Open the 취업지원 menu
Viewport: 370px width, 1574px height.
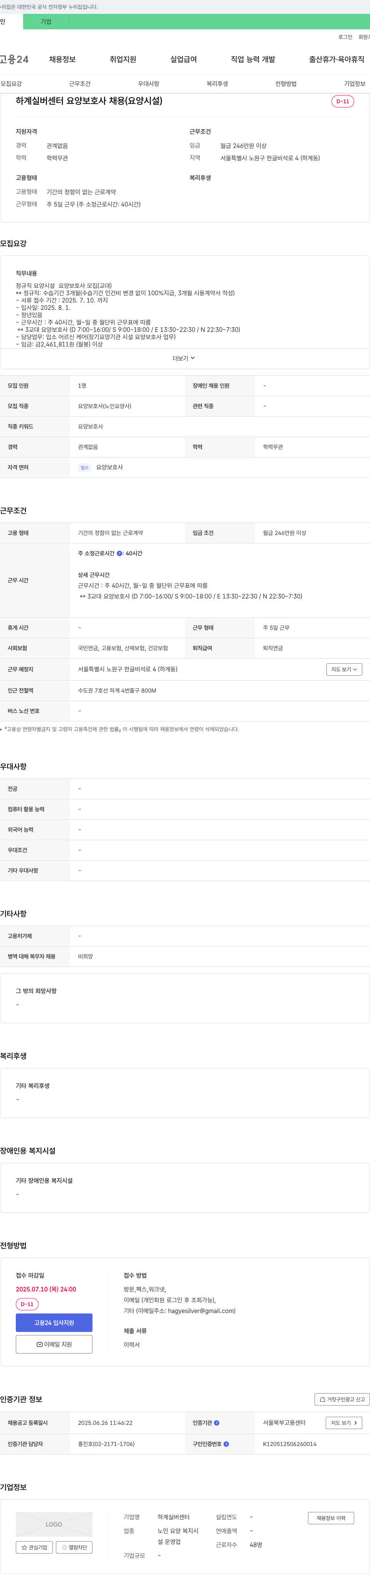tap(123, 59)
